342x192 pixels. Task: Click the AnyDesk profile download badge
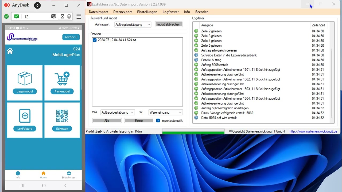pos(37,5)
